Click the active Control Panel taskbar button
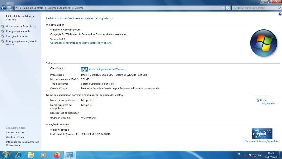 [70, 155]
